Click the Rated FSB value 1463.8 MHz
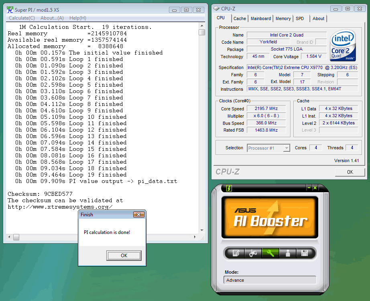This screenshot has width=370, height=301. point(266,130)
